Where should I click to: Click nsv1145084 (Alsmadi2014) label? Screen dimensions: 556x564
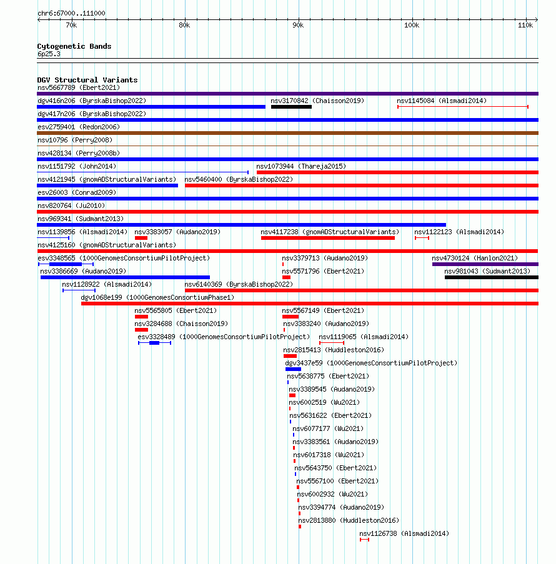point(442,101)
